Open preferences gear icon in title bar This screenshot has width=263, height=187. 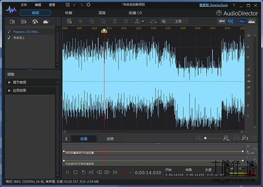[x=88, y=4]
